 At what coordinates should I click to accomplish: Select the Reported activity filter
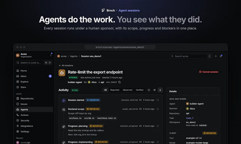[115, 90]
